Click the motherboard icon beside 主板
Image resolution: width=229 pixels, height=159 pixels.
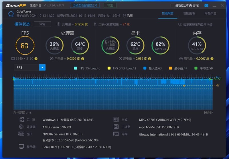coord(116,119)
